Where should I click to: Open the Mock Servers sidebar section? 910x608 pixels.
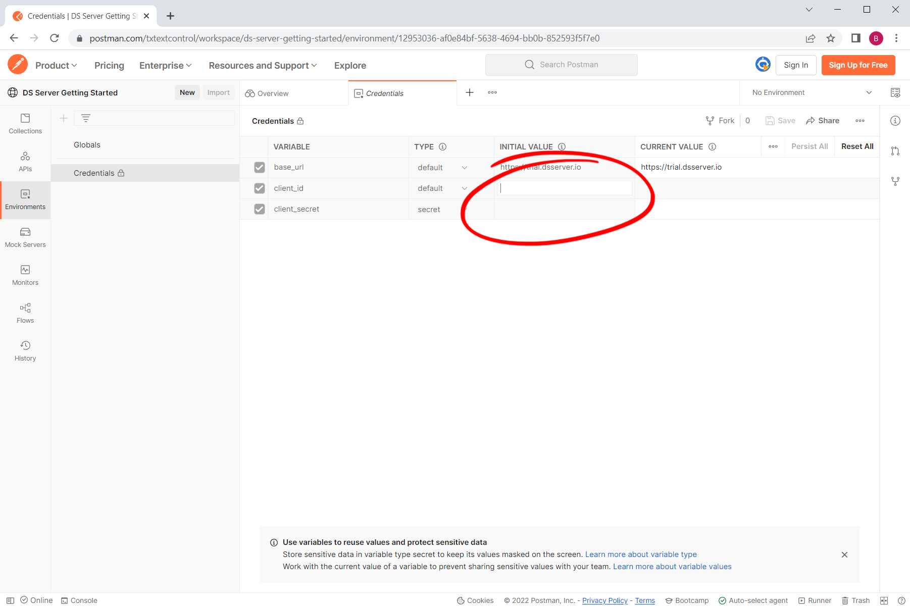25,237
